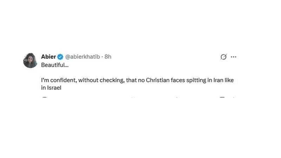281x158 pixels.
Task: Click the blue verified badge next to Abier
Action: (60, 57)
